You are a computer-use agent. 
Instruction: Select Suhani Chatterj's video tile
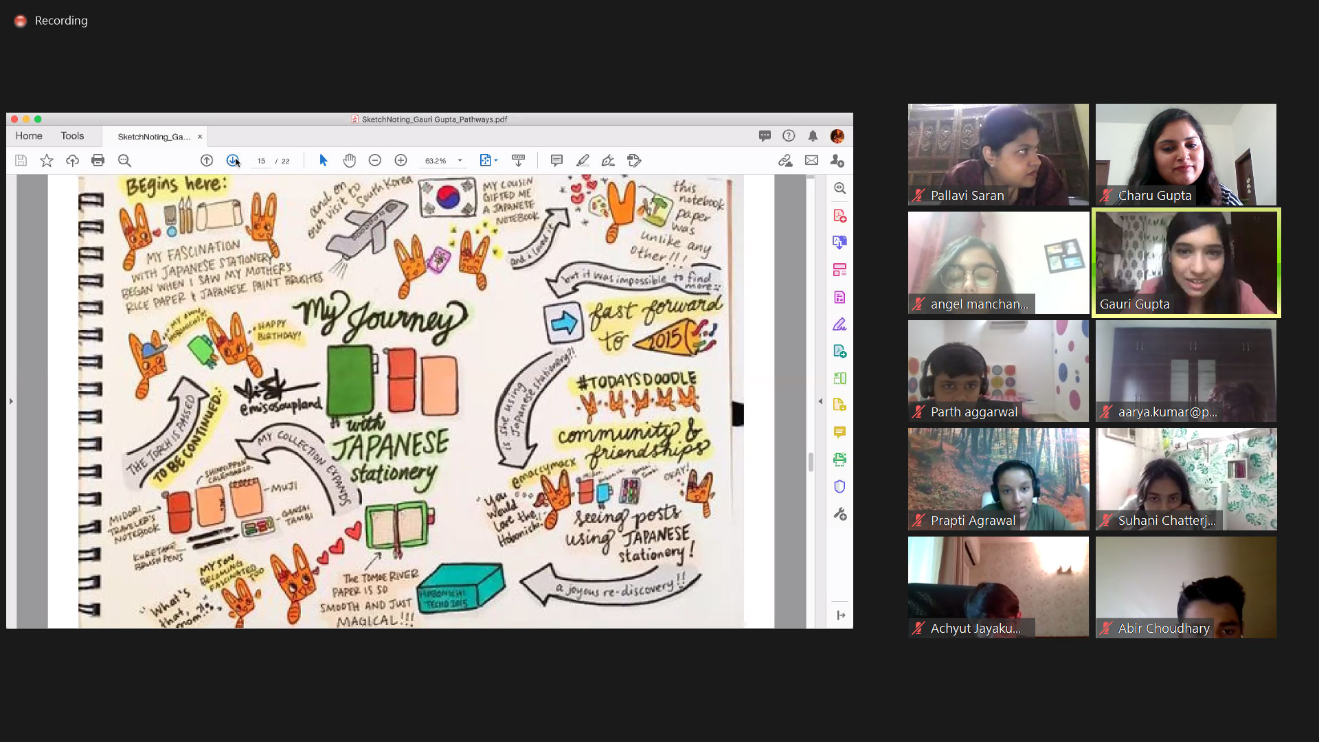click(x=1186, y=479)
